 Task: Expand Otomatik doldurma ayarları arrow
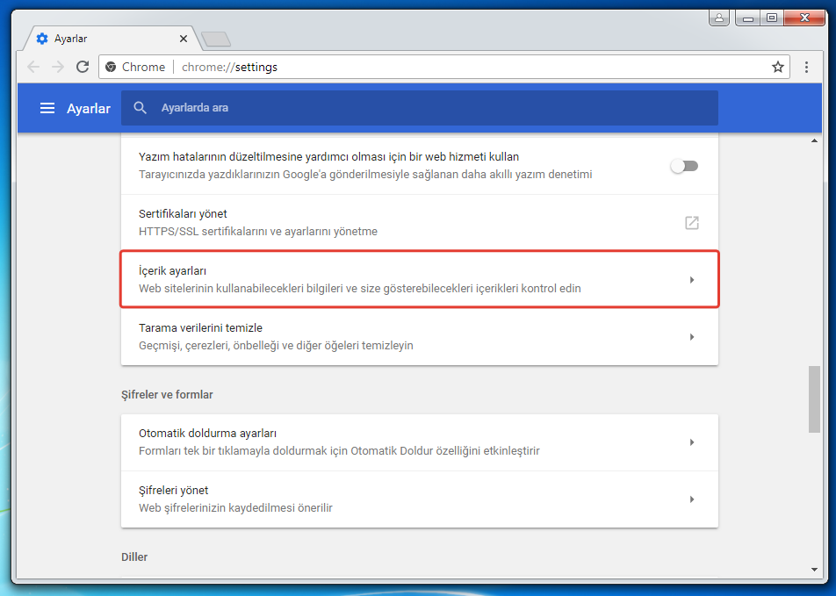tap(692, 442)
